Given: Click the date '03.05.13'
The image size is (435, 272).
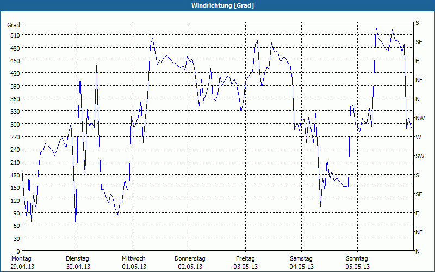Looking at the screenshot, I should 246,267.
